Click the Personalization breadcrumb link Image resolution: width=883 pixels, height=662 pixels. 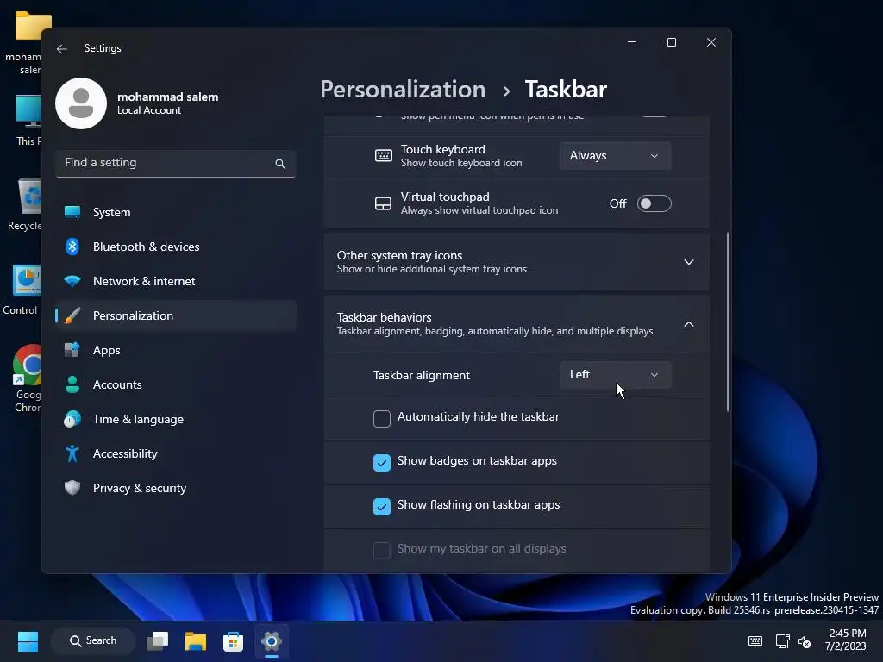[x=403, y=90]
